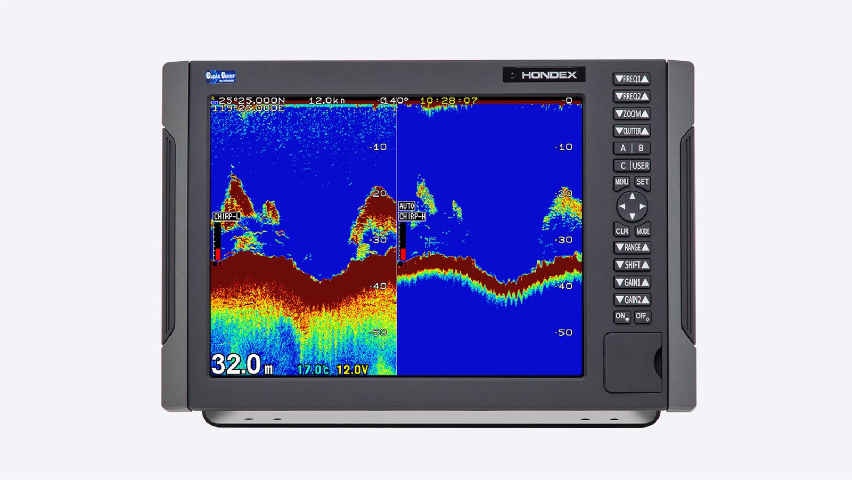Select the 12.0kn speed reading
This screenshot has height=480, width=852.
pos(327,100)
